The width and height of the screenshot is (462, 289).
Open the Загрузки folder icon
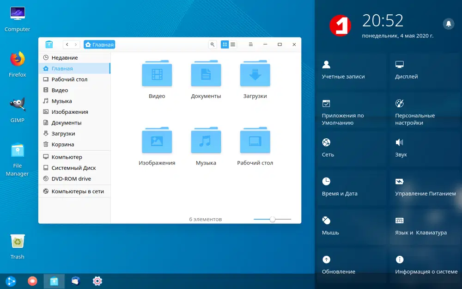click(x=255, y=74)
